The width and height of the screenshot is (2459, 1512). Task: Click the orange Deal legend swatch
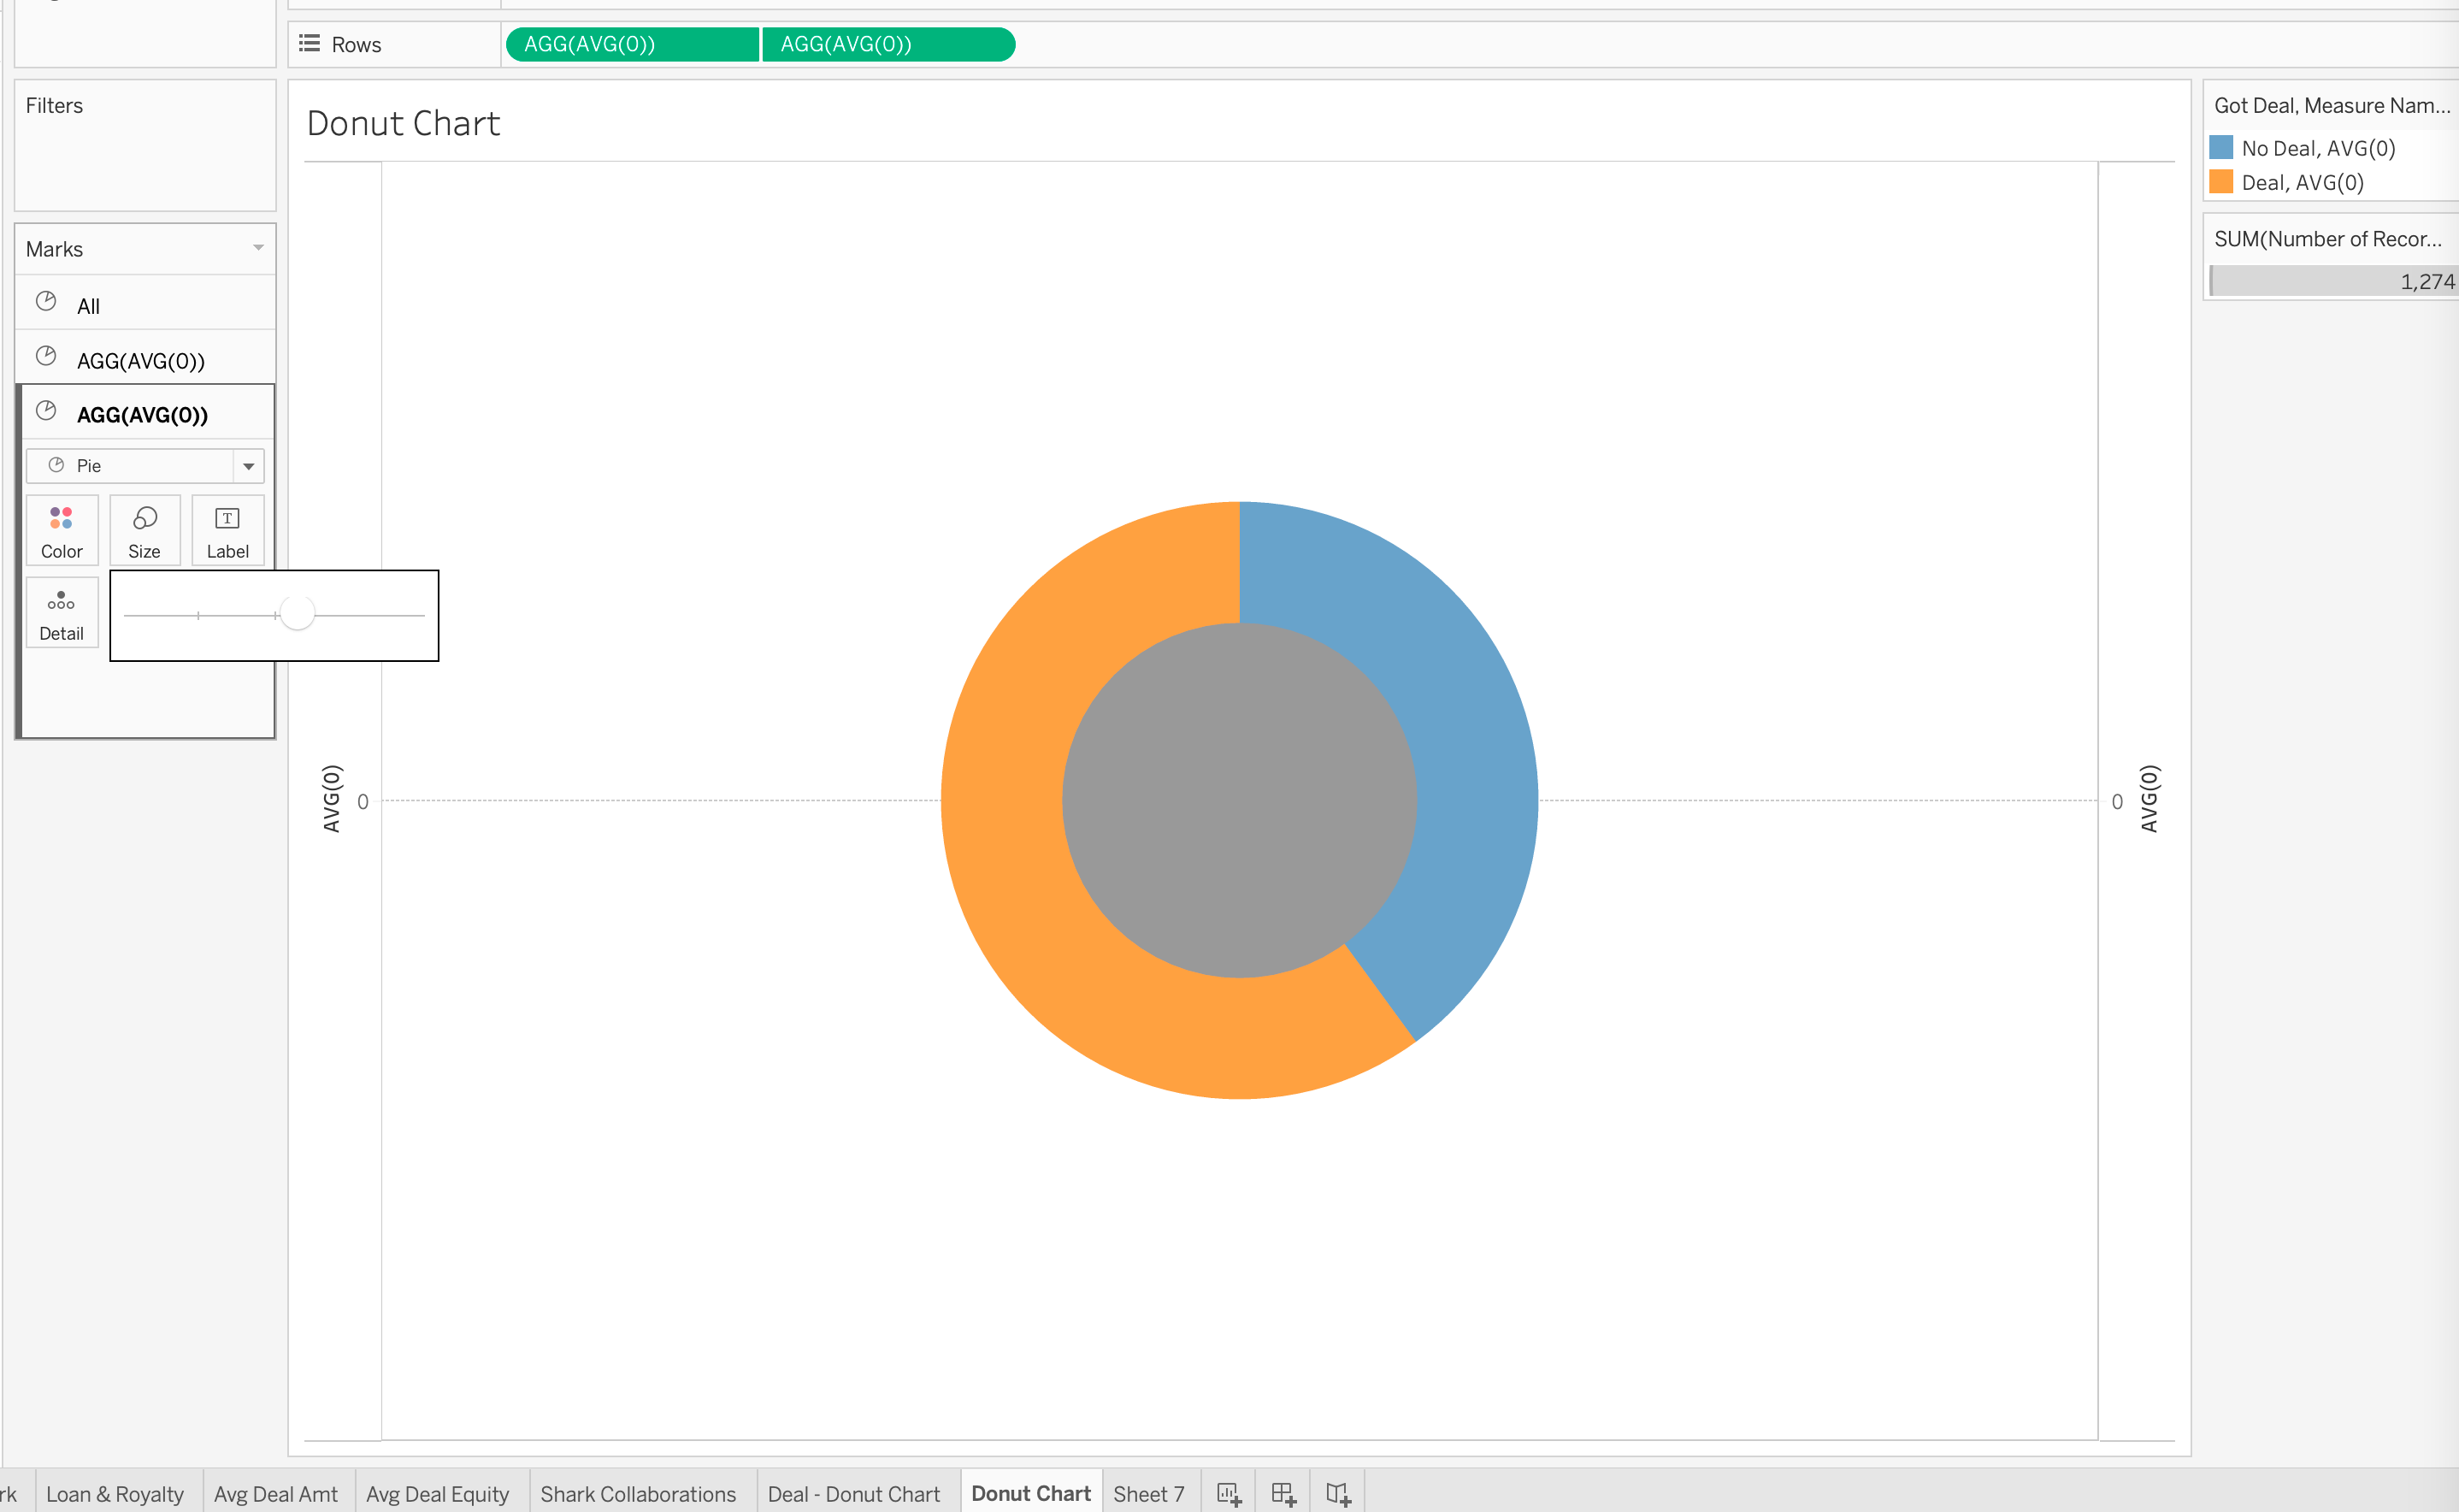(2220, 182)
